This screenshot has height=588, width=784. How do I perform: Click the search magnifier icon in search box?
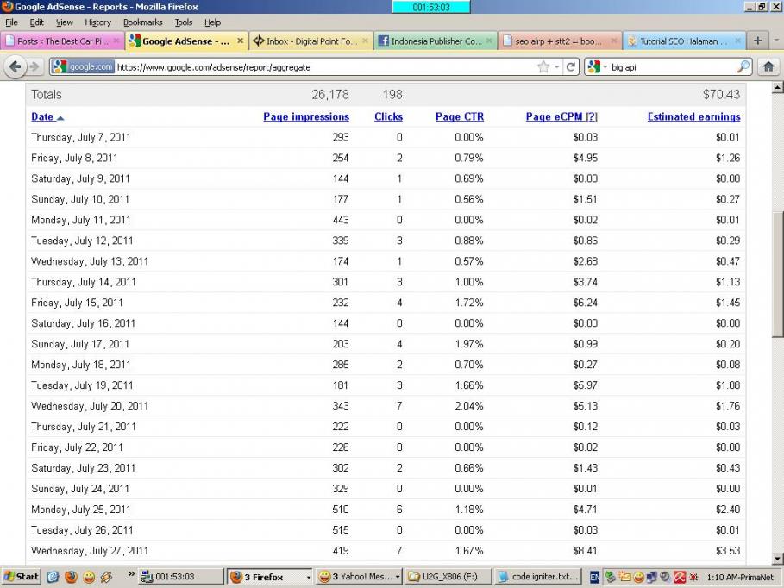point(743,66)
